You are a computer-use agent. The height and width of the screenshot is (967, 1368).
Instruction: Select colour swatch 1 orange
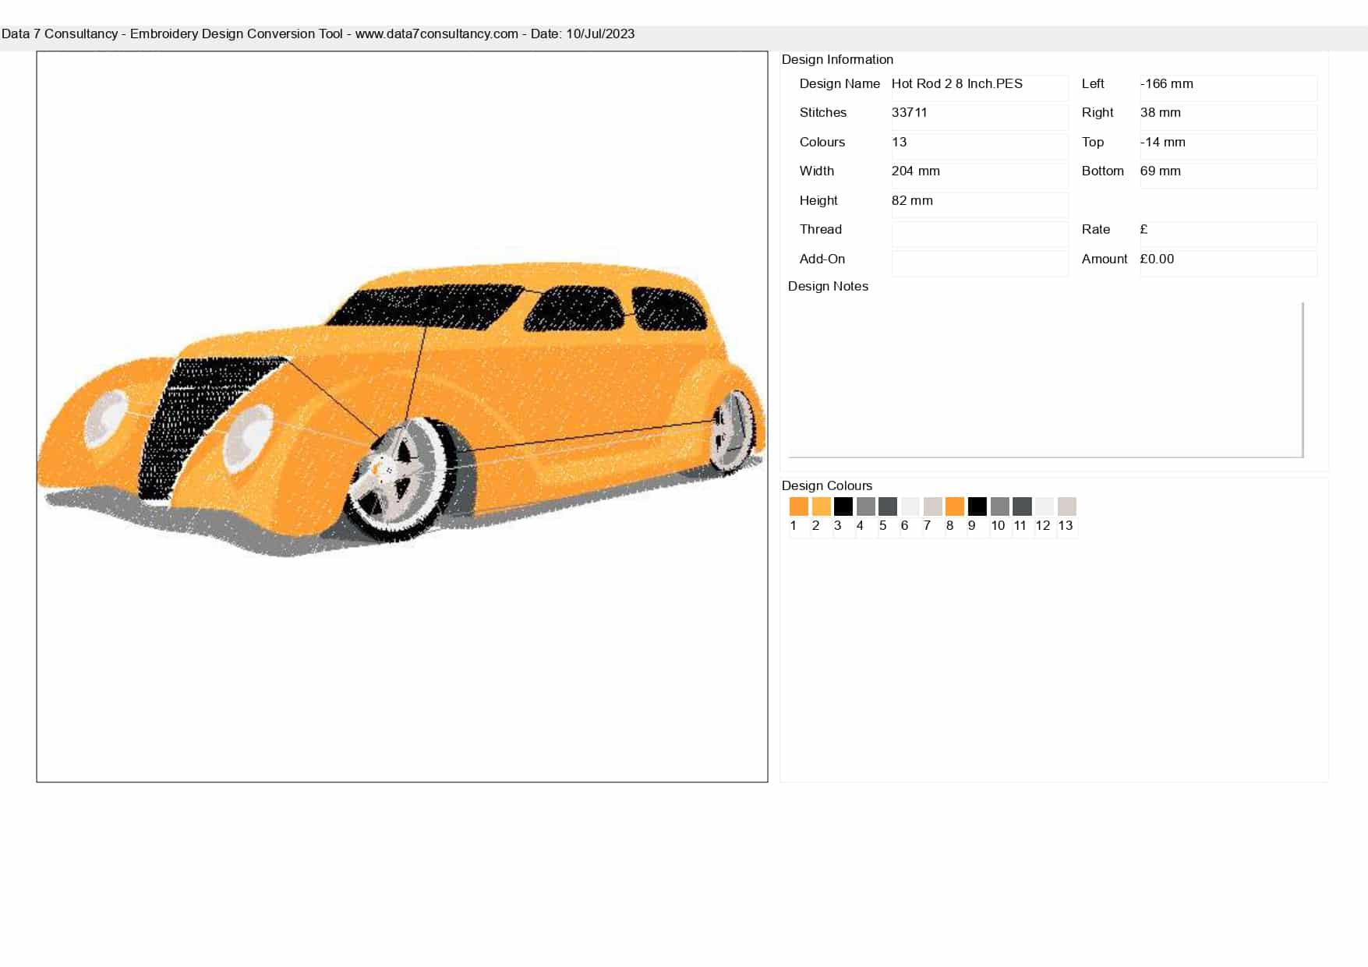[798, 506]
